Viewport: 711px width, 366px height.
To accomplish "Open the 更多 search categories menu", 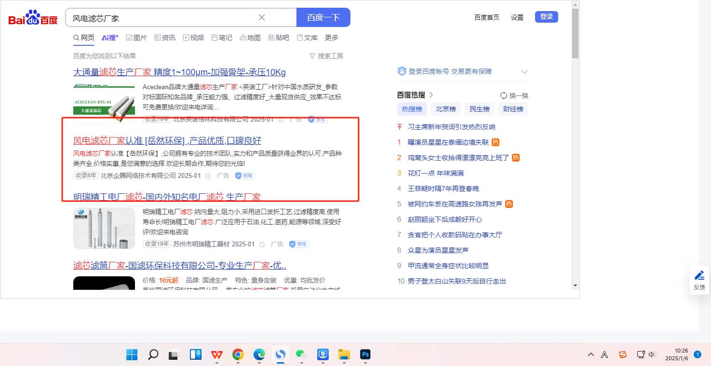I will click(x=332, y=38).
